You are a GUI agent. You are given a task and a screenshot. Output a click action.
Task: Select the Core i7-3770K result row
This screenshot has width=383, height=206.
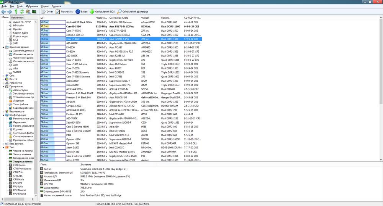tap(121, 31)
